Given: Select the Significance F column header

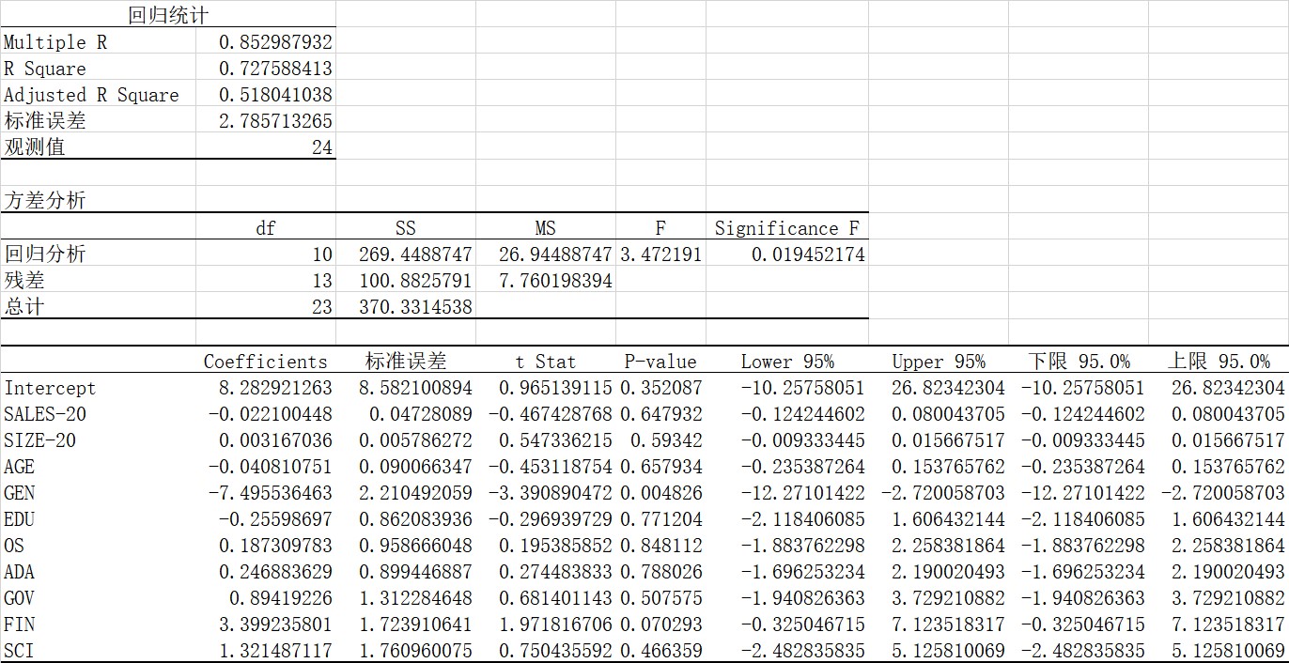Looking at the screenshot, I should coord(787,228).
